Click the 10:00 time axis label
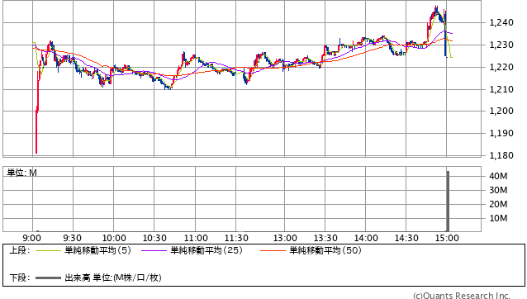Screen dimensions: 527x299 coord(114,238)
